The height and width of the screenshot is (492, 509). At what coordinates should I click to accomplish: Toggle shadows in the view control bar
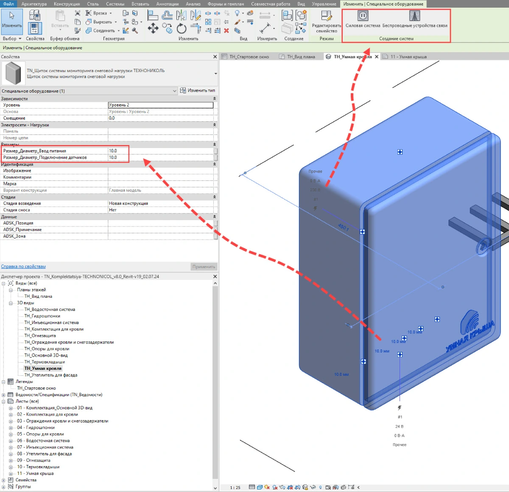pyautogui.click(x=275, y=487)
